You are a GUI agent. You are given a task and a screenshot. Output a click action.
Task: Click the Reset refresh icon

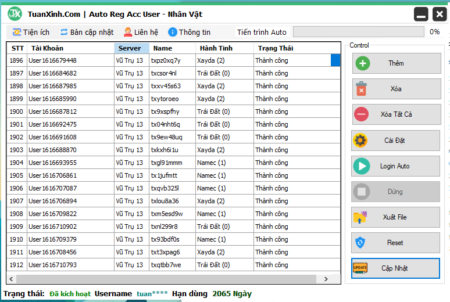pos(361,243)
